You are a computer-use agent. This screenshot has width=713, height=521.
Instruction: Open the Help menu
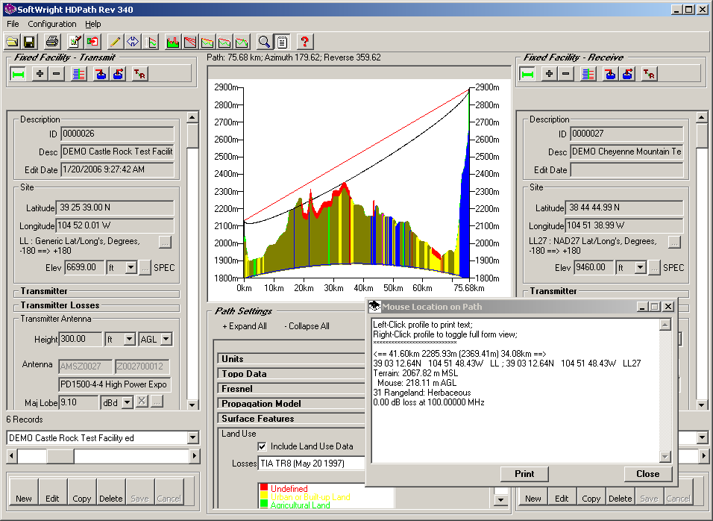tap(92, 24)
